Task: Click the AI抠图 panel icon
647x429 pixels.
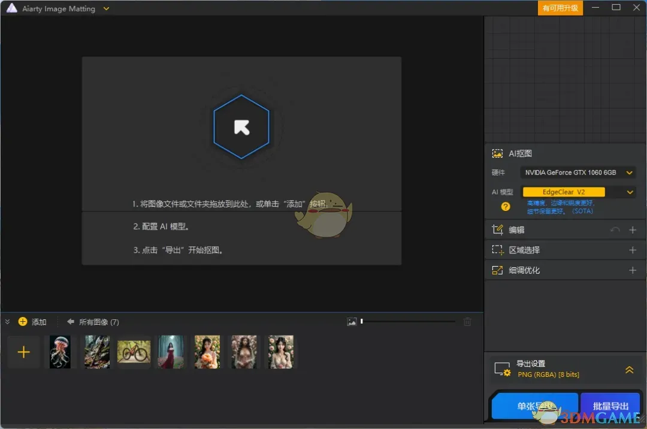Action: 497,153
